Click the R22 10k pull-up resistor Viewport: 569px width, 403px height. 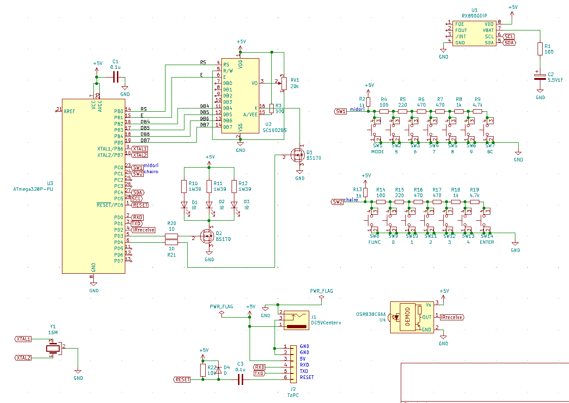(202, 370)
